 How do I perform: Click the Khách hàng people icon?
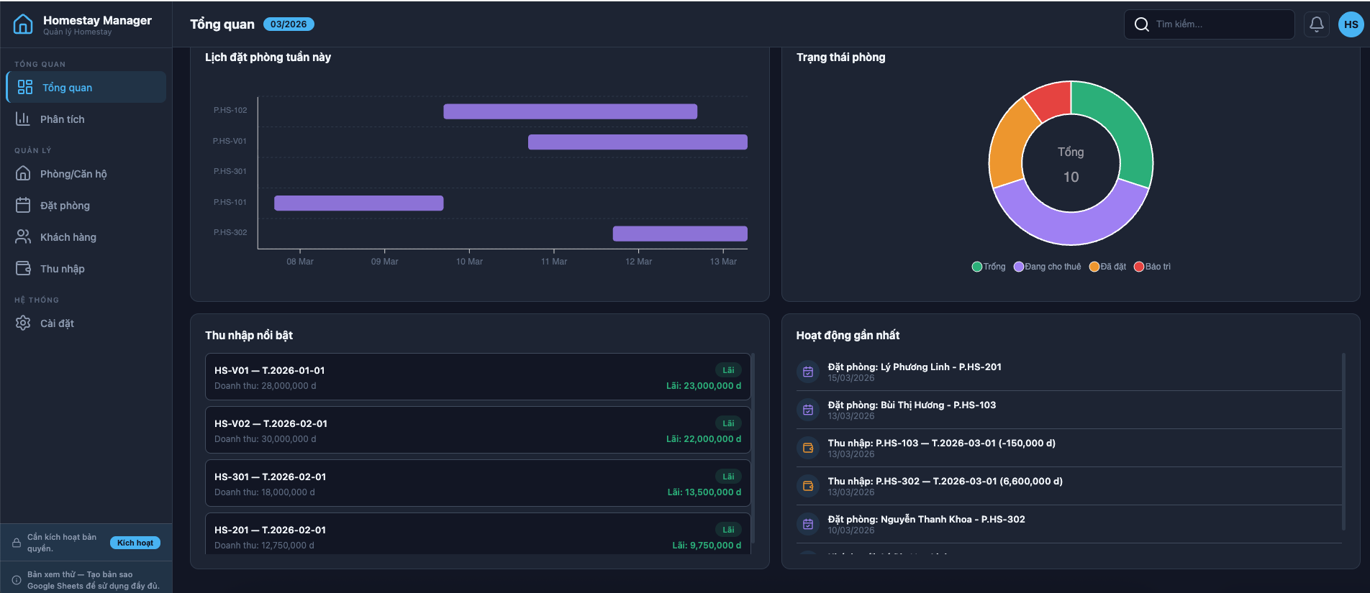pyautogui.click(x=23, y=237)
